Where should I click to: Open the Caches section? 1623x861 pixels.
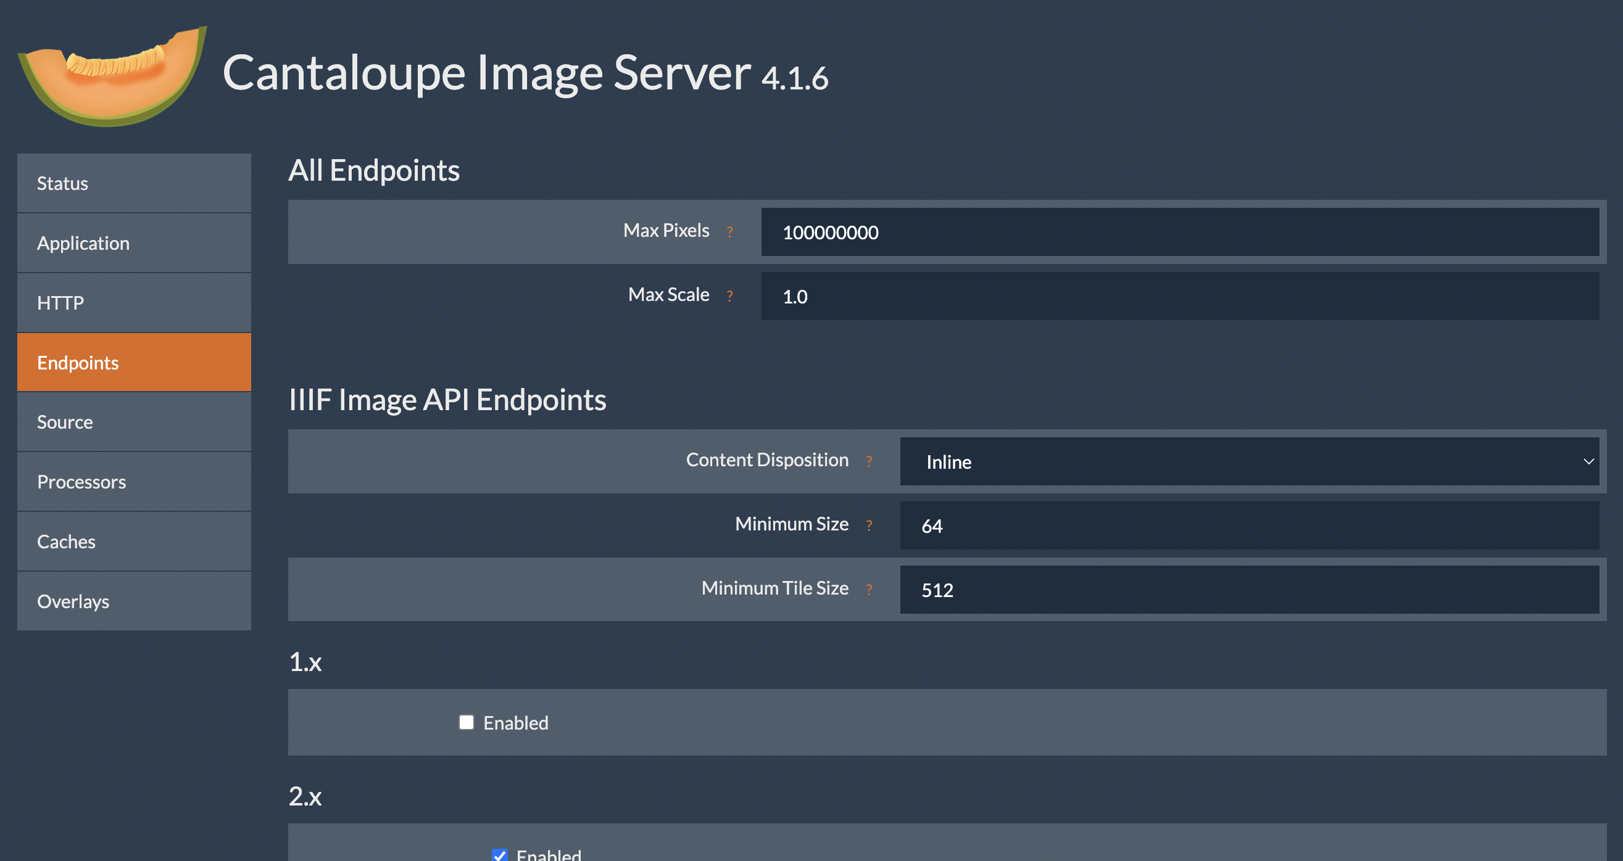point(134,542)
